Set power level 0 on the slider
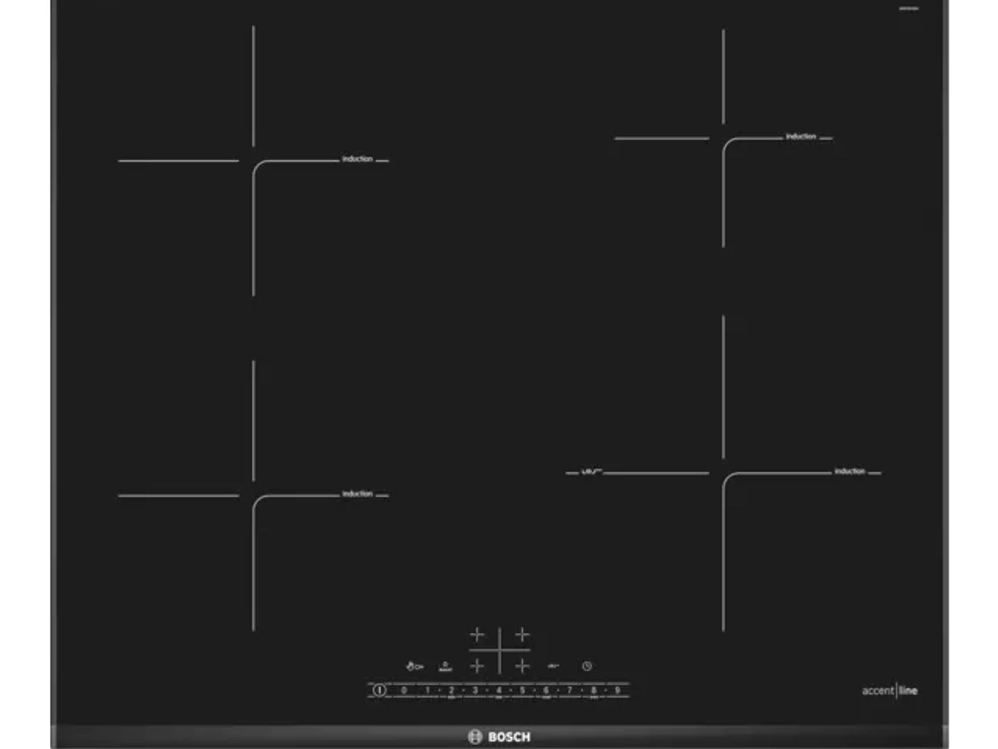 click(404, 690)
